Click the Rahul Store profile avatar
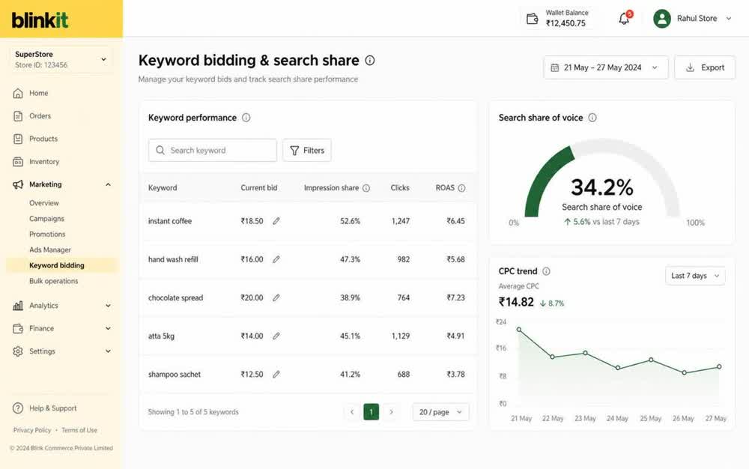 (x=662, y=19)
